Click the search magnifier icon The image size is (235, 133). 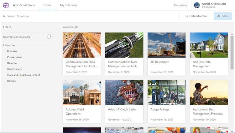tap(4, 16)
